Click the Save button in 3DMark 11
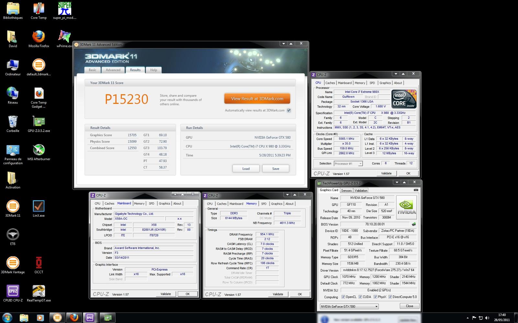Image resolution: width=518 pixels, height=323 pixels. (276, 168)
